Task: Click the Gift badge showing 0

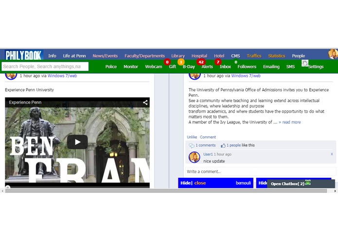Action: coord(167,62)
